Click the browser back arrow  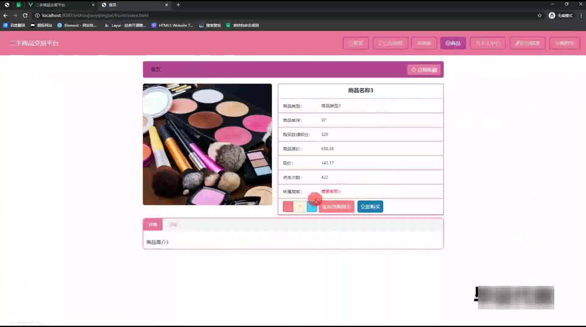click(x=5, y=15)
